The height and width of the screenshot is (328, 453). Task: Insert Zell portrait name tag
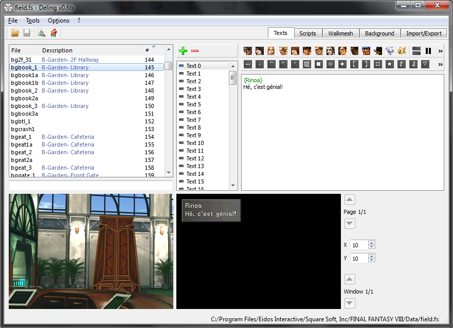tap(283, 51)
